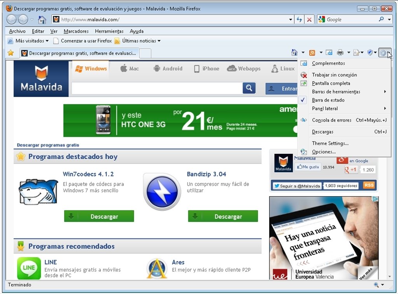Open the Editar menu
Viewport: 398px width, 294px height.
point(38,31)
